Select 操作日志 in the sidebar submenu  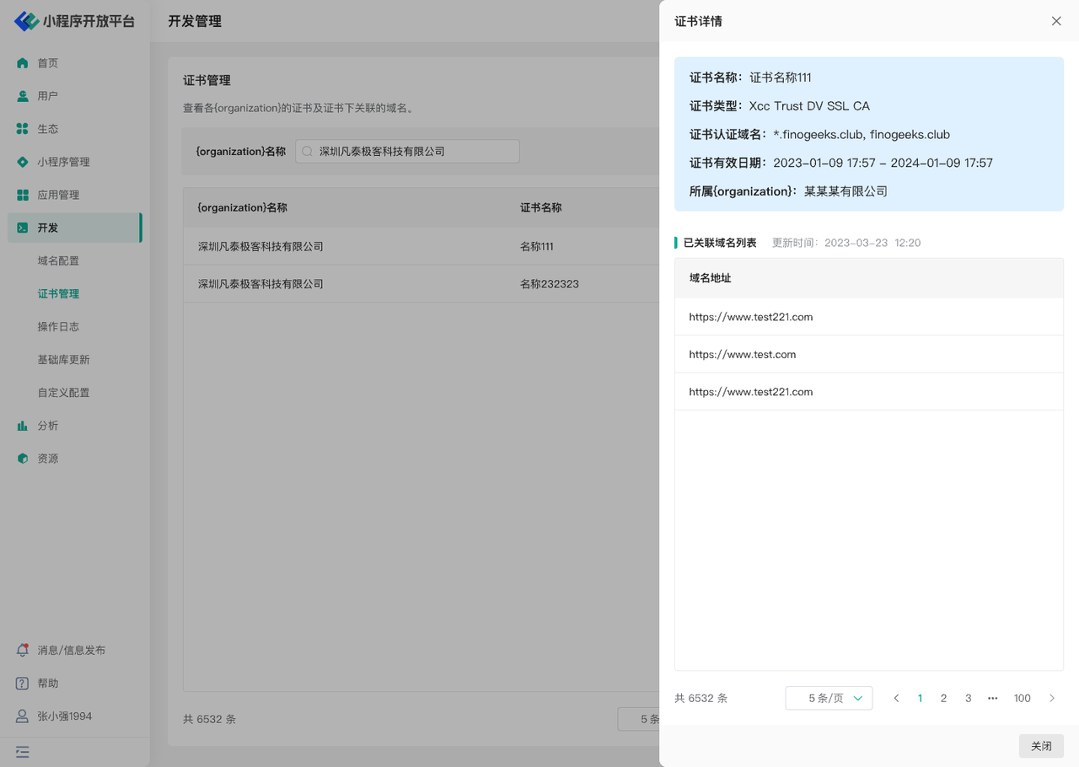click(58, 327)
